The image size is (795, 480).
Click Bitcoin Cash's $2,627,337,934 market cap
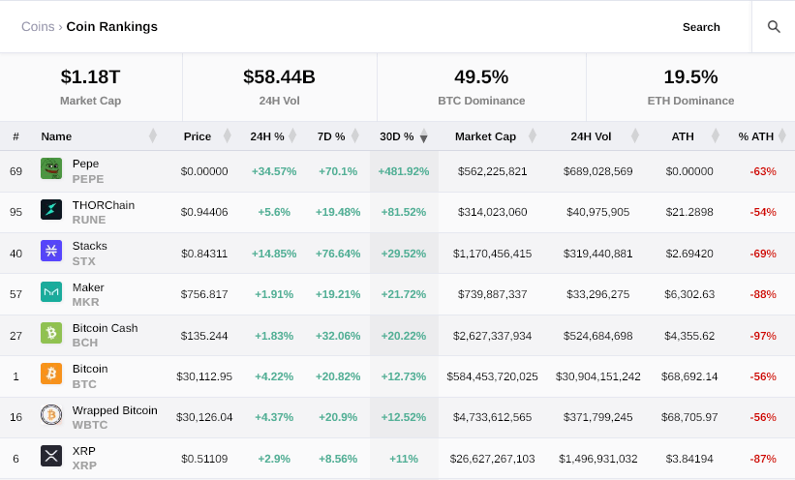pos(492,336)
